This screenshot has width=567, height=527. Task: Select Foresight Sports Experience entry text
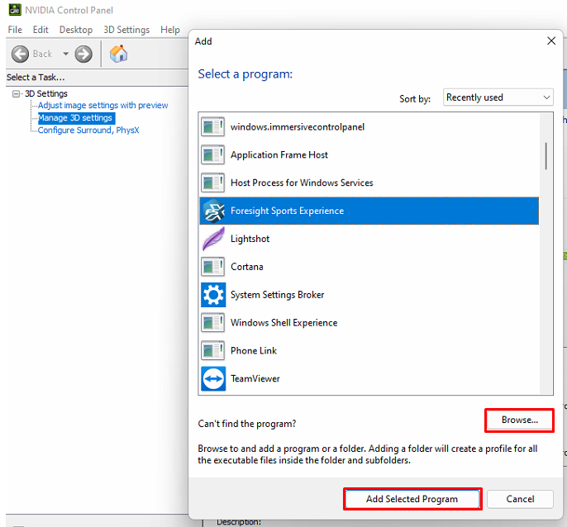coord(287,211)
